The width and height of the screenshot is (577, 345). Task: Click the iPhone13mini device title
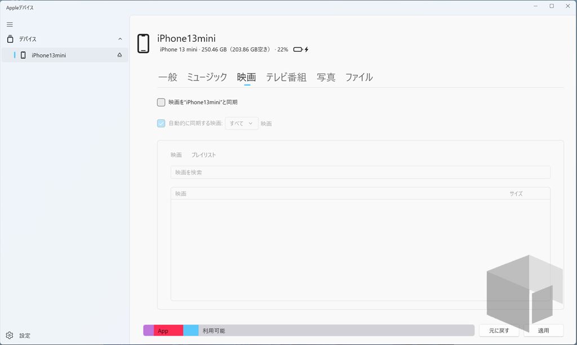tap(186, 38)
